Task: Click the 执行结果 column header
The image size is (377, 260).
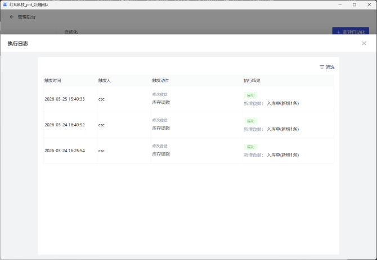Action: pos(252,81)
